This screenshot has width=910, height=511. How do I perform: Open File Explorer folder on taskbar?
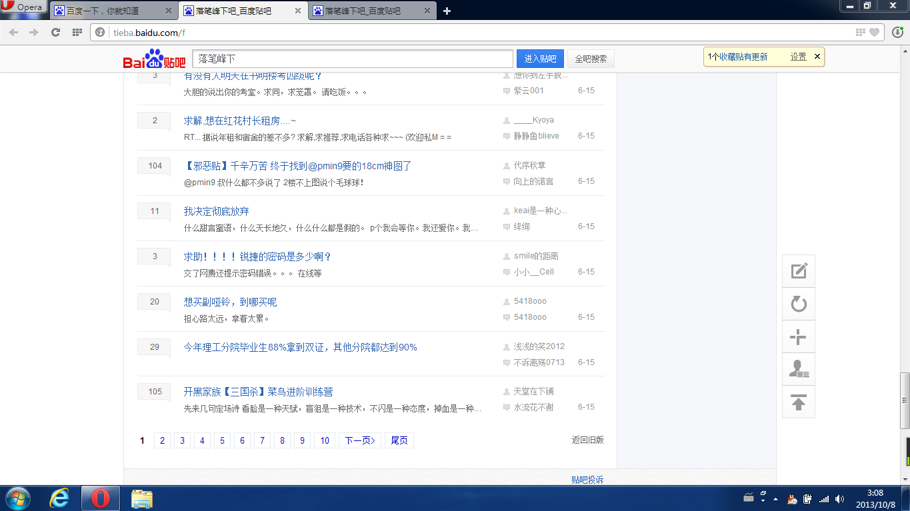click(x=142, y=498)
